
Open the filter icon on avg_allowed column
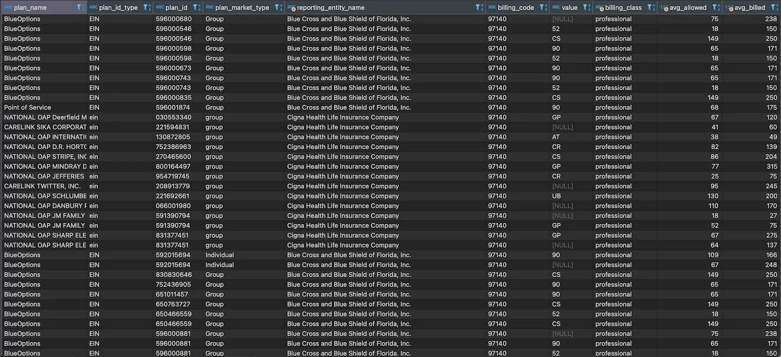714,8
